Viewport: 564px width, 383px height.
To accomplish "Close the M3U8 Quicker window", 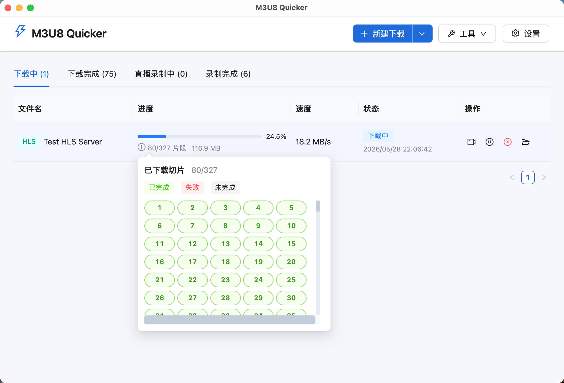I will 8,8.
